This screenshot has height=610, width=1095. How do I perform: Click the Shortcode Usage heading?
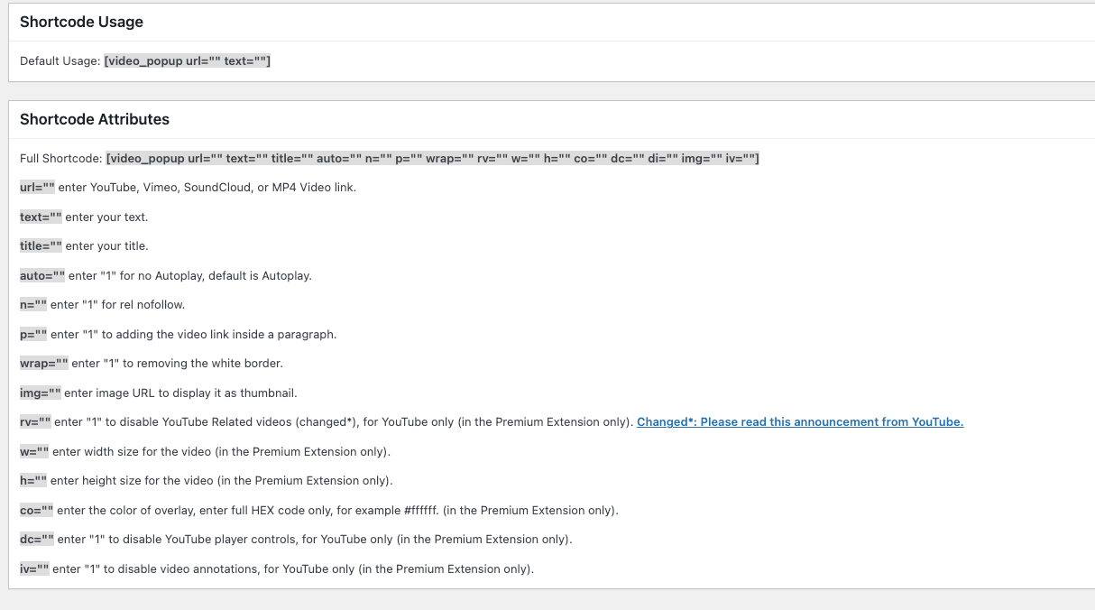[81, 22]
